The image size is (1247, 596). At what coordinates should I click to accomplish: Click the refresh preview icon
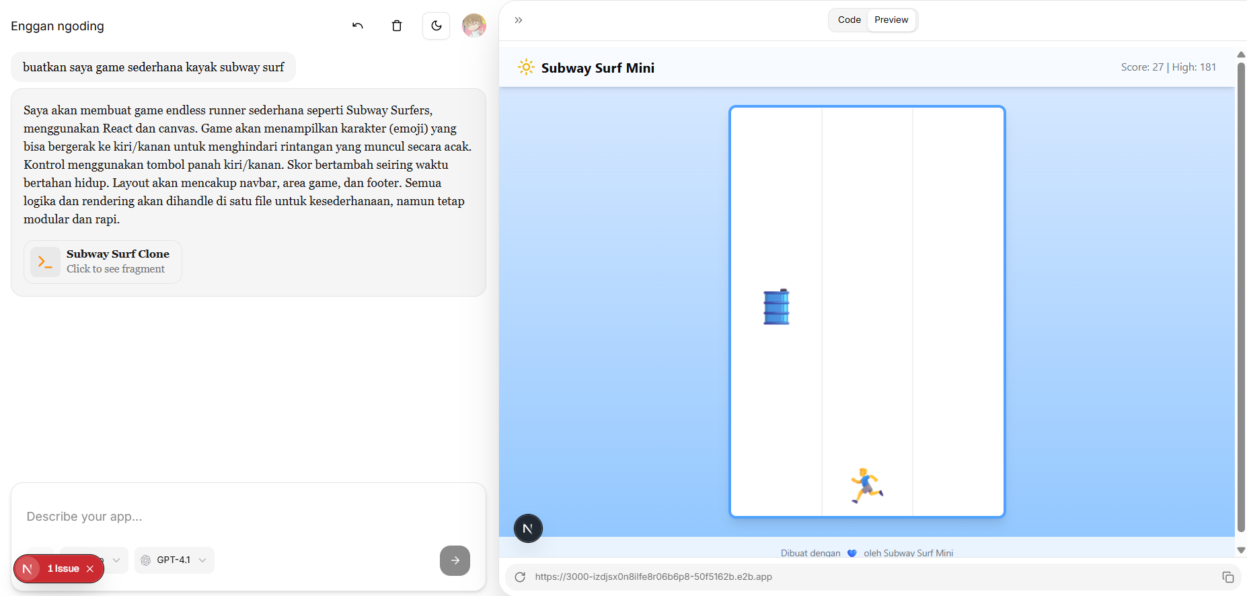click(x=520, y=577)
